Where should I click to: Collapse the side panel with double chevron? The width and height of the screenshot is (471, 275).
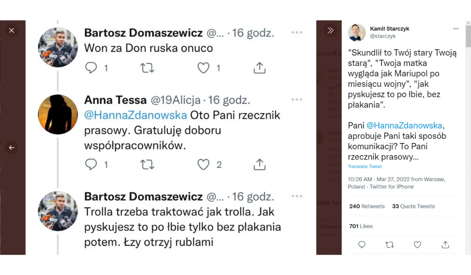click(x=330, y=30)
